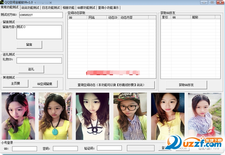The width and height of the screenshot is (225, 155).
Task: Click the photo of girl in striped shirt outdoors
Action: point(205,116)
